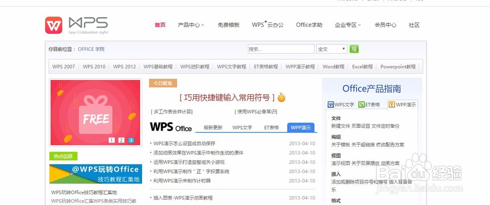Viewport: 490px width, 205px height.
Task: Click the @WPS玩转Office banner image
Action: click(96, 174)
